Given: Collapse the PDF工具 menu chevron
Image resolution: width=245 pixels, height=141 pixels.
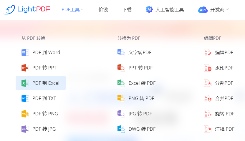Looking at the screenshot, I should click(x=82, y=10).
